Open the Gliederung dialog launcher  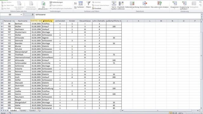[x=201, y=11]
